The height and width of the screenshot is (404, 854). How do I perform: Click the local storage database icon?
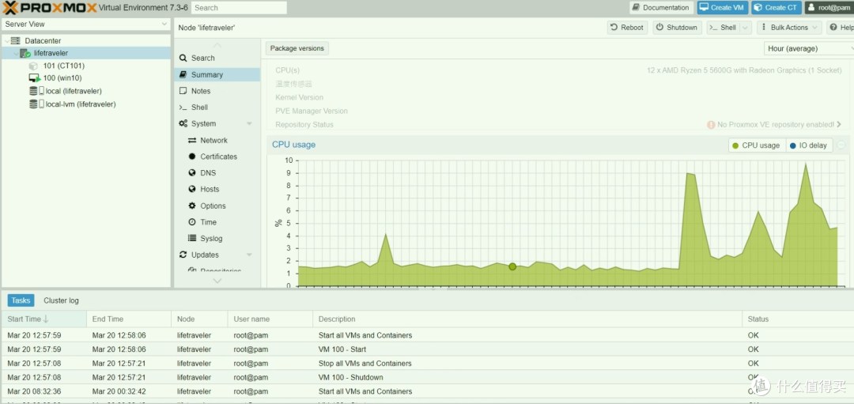(34, 91)
